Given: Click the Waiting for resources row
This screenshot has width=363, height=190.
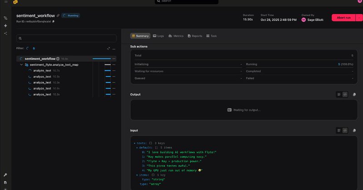Looking at the screenshot, I should click(188, 71).
